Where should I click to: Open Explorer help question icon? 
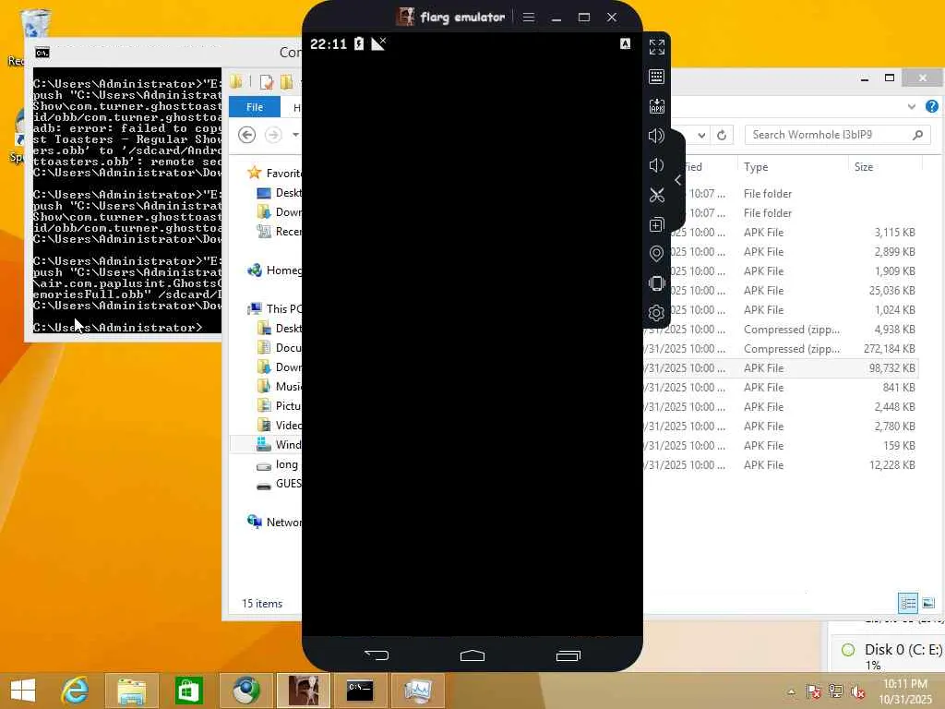tap(932, 106)
